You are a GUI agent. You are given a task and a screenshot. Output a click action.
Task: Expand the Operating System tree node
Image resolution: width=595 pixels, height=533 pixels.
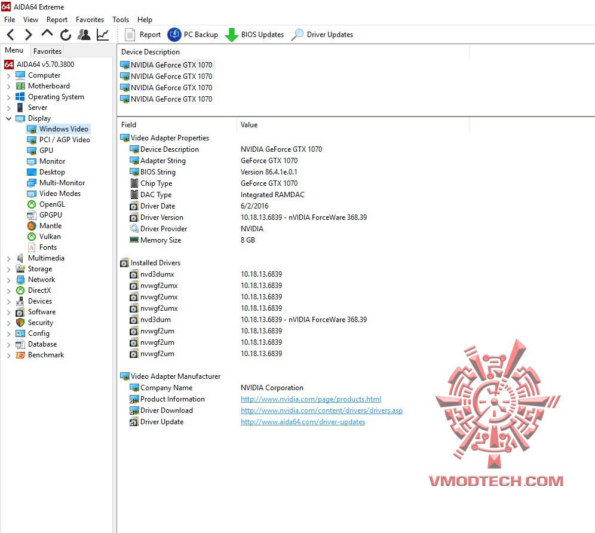pyautogui.click(x=8, y=97)
